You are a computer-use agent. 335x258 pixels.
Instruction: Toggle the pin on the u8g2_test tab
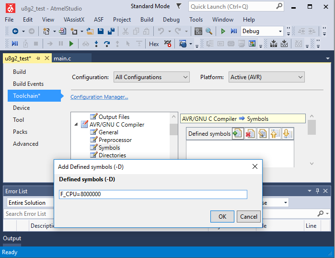pyautogui.click(x=38, y=58)
